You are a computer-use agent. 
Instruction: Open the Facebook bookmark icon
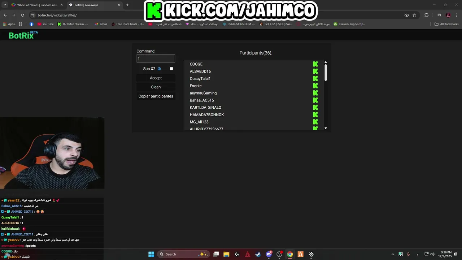point(31,24)
